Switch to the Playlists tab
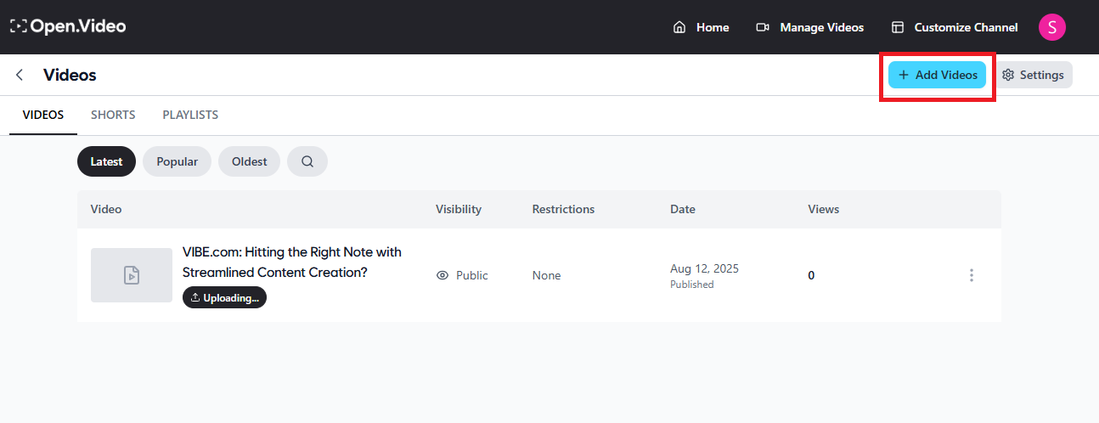This screenshot has height=423, width=1099. [190, 115]
